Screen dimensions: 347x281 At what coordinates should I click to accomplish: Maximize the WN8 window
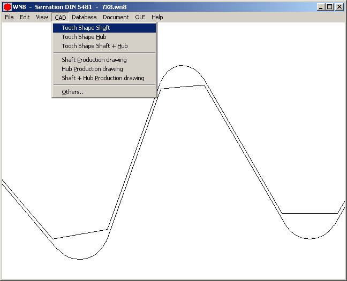coord(329,7)
